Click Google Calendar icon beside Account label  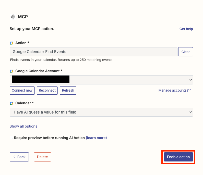coord(11,71)
